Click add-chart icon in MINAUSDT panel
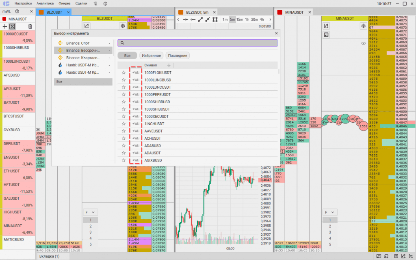This screenshot has height=260, width=416. (326, 26)
